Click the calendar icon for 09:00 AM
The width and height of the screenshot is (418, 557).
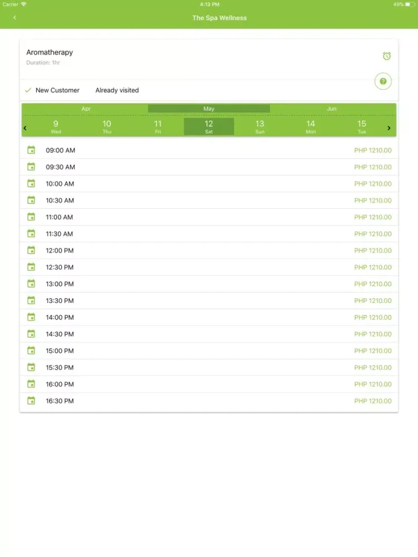(31, 150)
